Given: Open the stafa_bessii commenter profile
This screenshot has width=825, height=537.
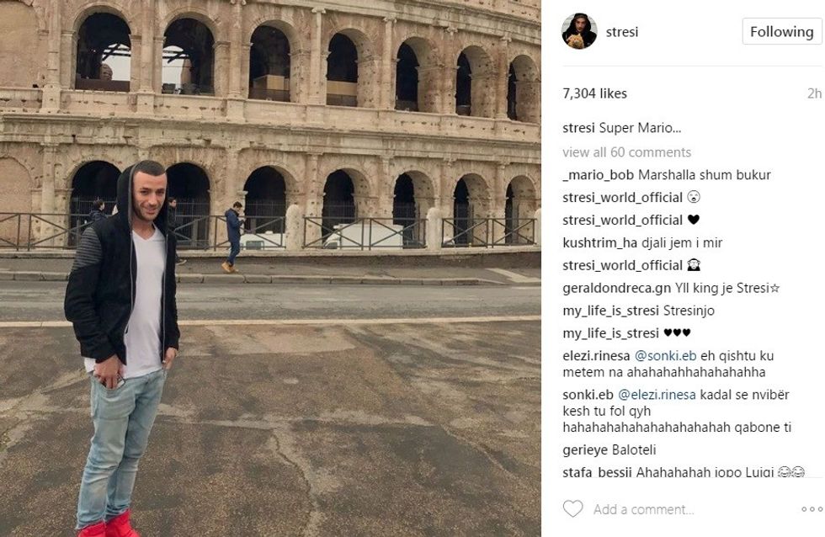Looking at the screenshot, I should click(x=597, y=472).
